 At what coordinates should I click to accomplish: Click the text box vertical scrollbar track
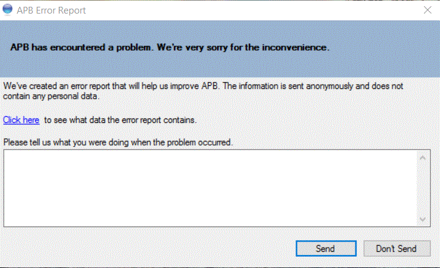423,188
